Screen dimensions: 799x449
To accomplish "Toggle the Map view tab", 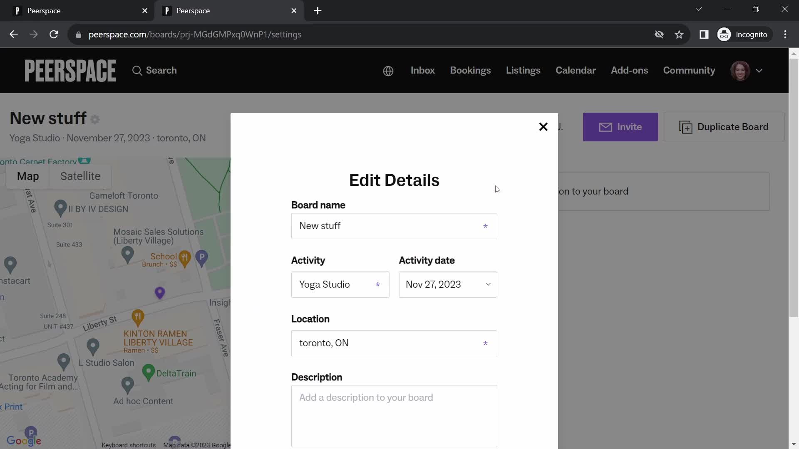I will pos(27,176).
